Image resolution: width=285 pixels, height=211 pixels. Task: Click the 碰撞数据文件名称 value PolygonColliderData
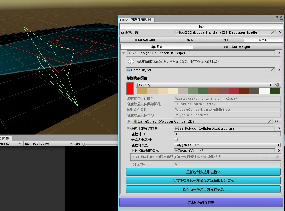click(191, 115)
